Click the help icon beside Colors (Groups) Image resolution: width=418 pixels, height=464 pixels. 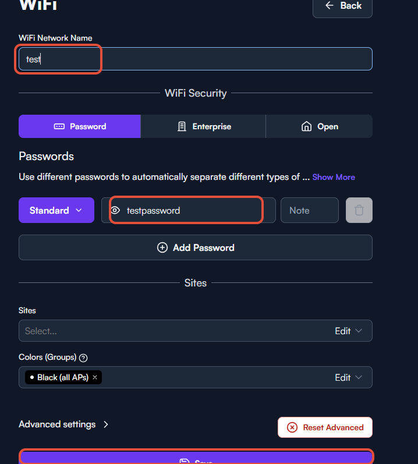pos(83,358)
